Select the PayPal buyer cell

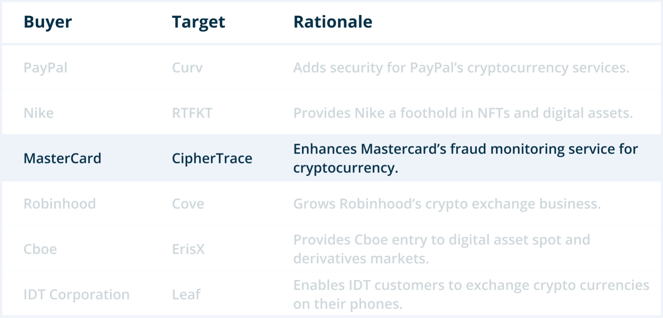[45, 68]
